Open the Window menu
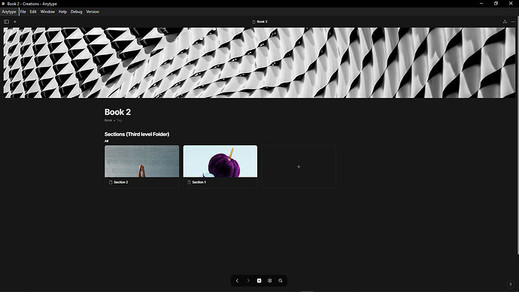The height and width of the screenshot is (292, 519). pos(47,11)
